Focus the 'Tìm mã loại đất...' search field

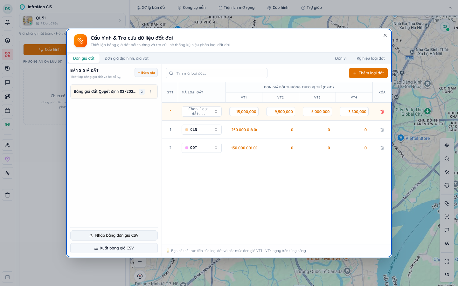[217, 73]
